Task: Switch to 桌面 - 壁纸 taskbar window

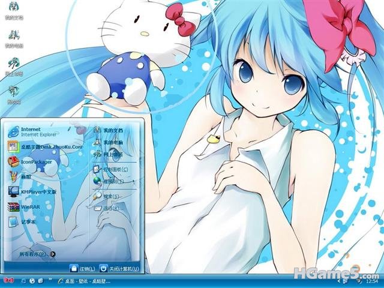Action: click(85, 281)
